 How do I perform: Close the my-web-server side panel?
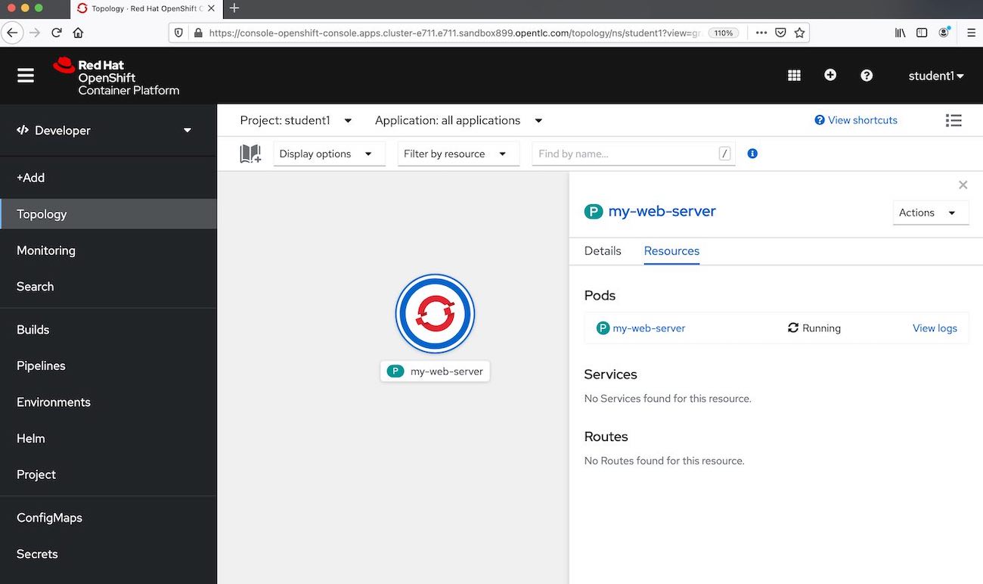[963, 185]
